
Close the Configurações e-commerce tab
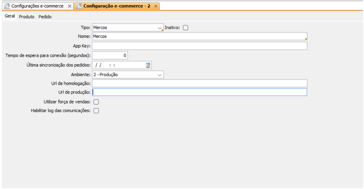coord(70,6)
